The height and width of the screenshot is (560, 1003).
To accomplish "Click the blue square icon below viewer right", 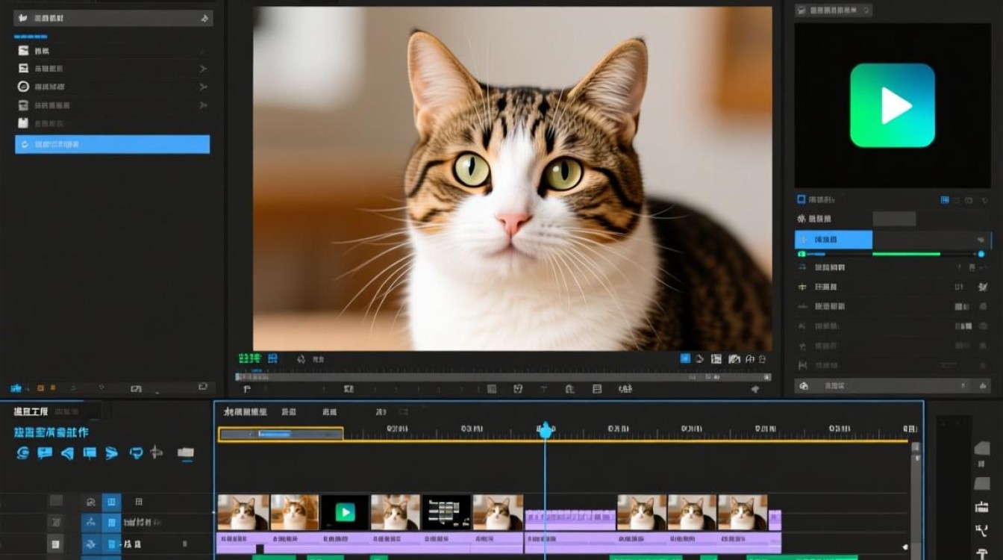I will tap(685, 359).
